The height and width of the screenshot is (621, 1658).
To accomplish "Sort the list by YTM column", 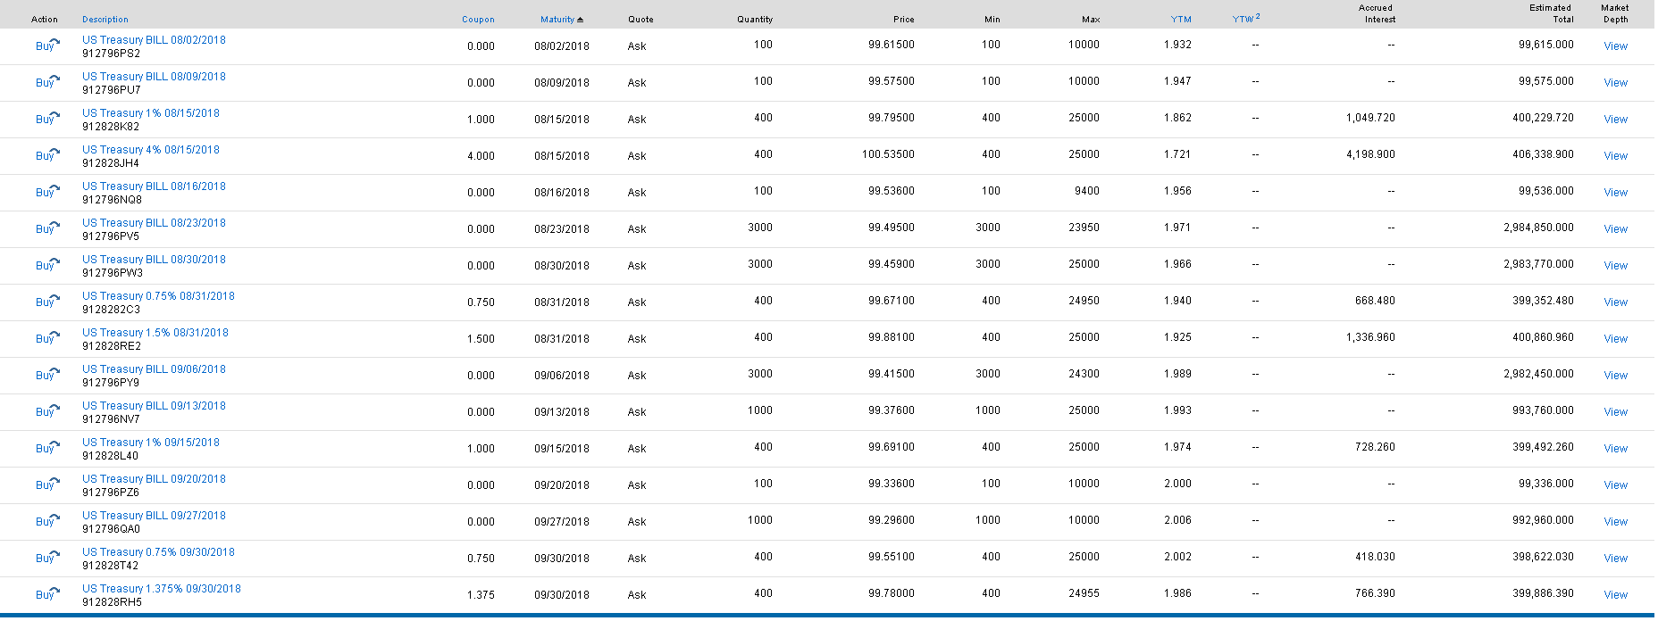I will click(x=1181, y=20).
